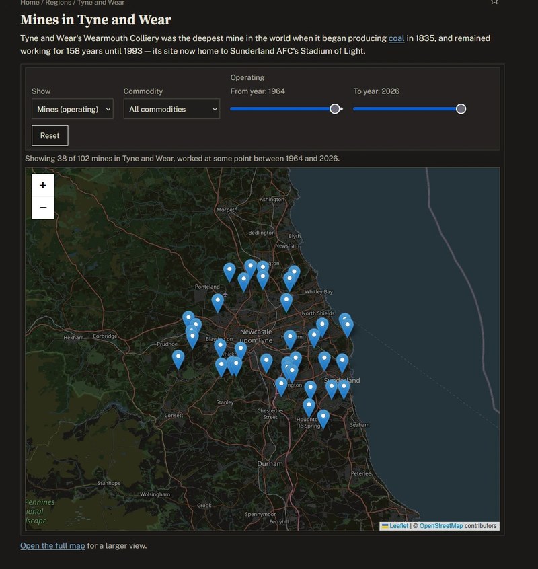This screenshot has height=569, width=538.
Task: Click the Peterlee label on the map
Action: click(x=361, y=473)
